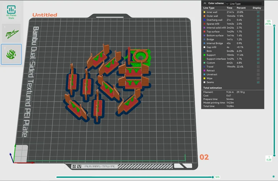Image resolution: width=278 pixels, height=181 pixels.
Task: Click the small green icon in bottom-right corner
Action: point(273,176)
